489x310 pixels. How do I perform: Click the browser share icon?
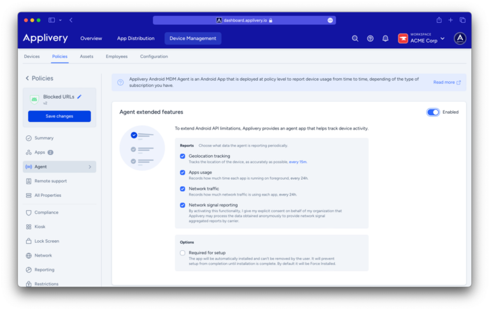(x=439, y=20)
